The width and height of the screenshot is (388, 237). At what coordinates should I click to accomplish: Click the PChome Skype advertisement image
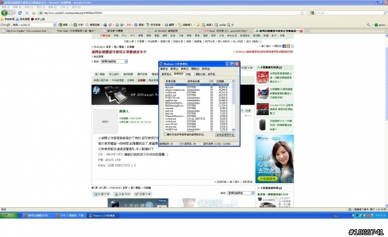(275, 159)
